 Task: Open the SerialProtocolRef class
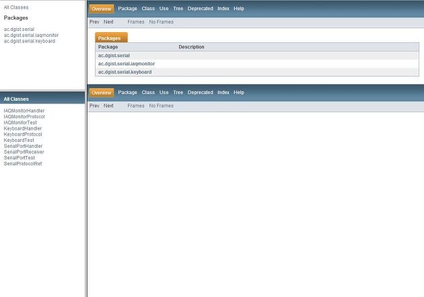pos(23,164)
